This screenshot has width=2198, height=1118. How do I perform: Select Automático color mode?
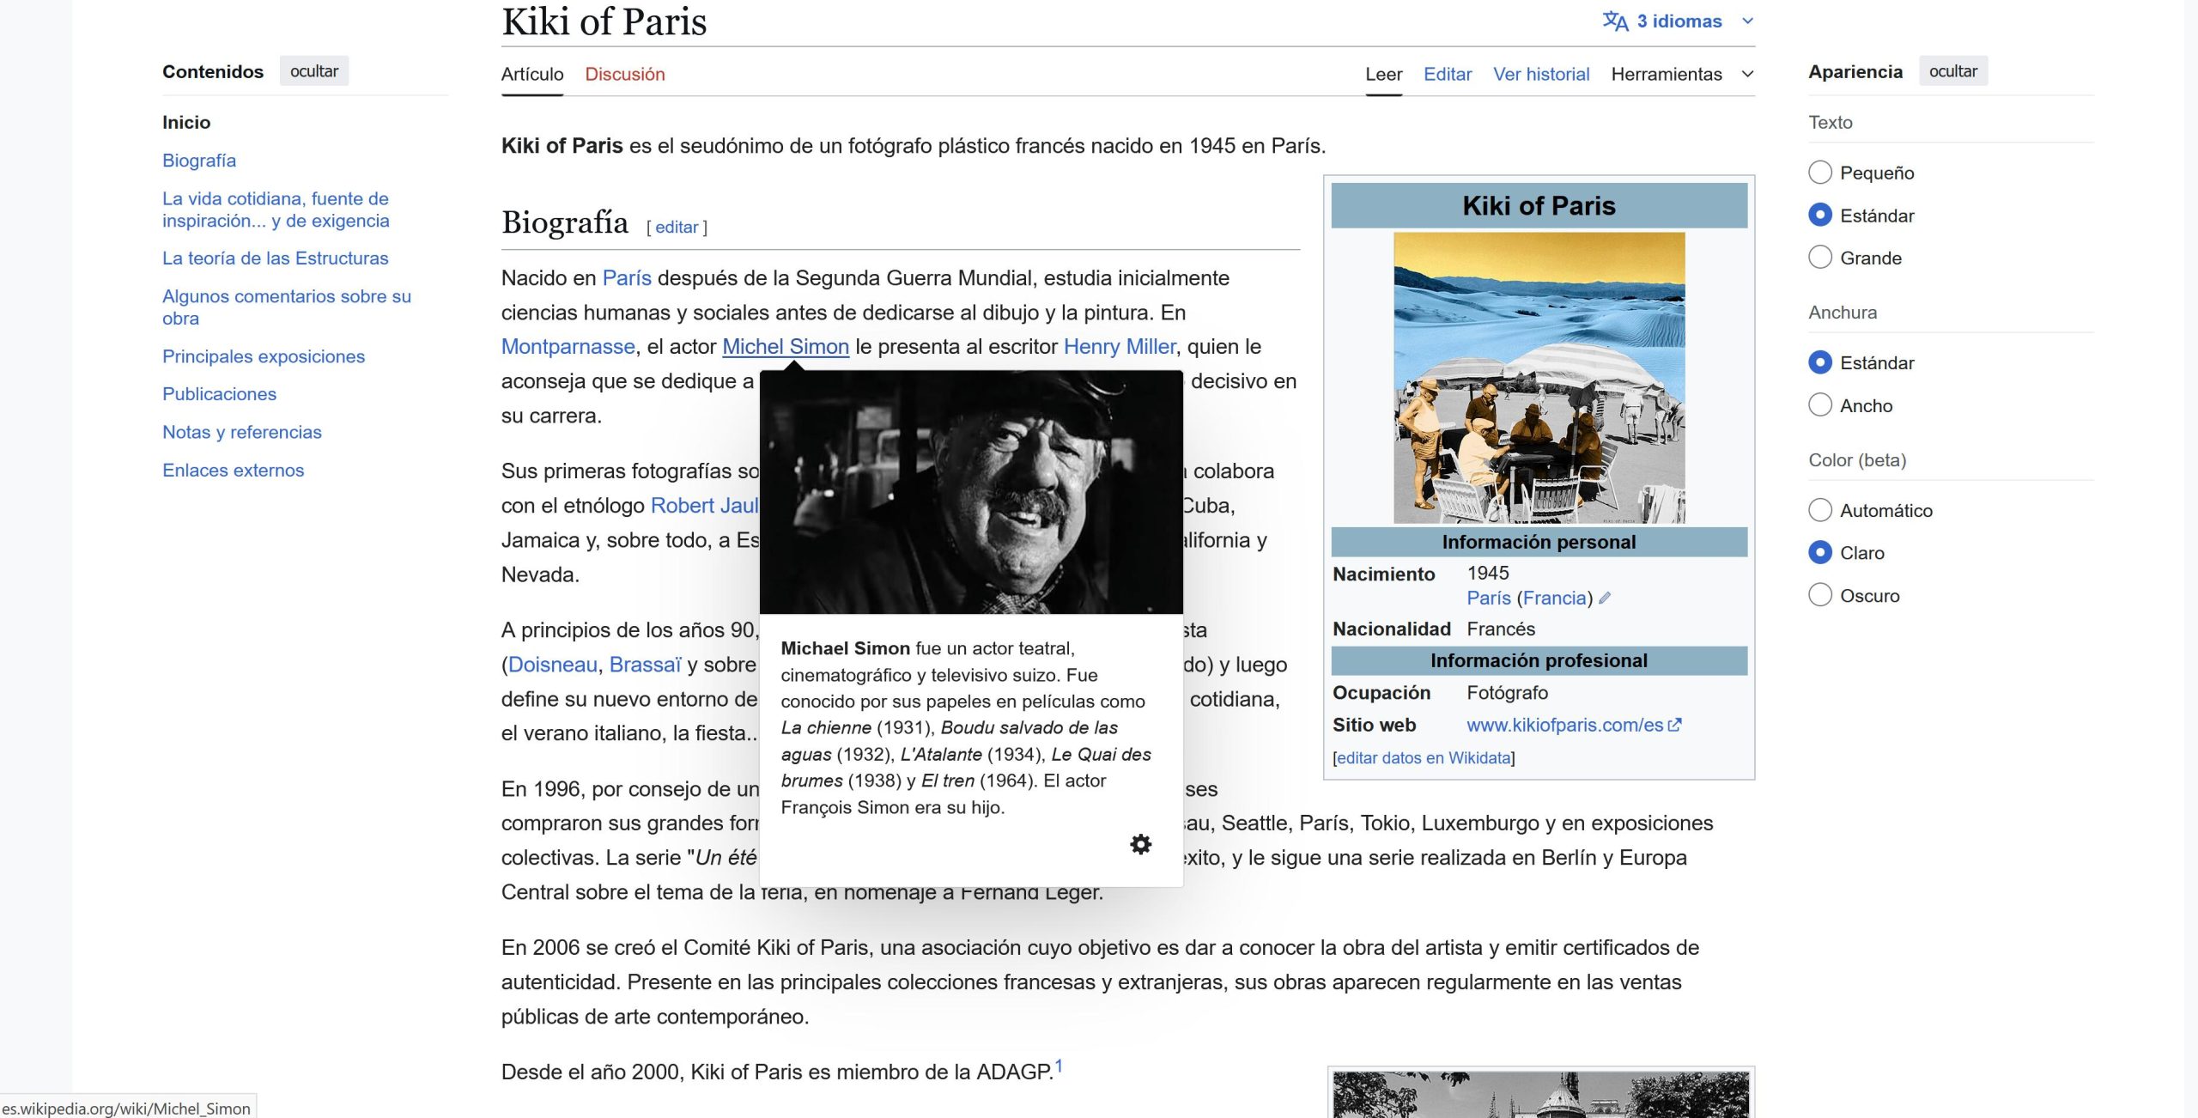tap(1820, 510)
